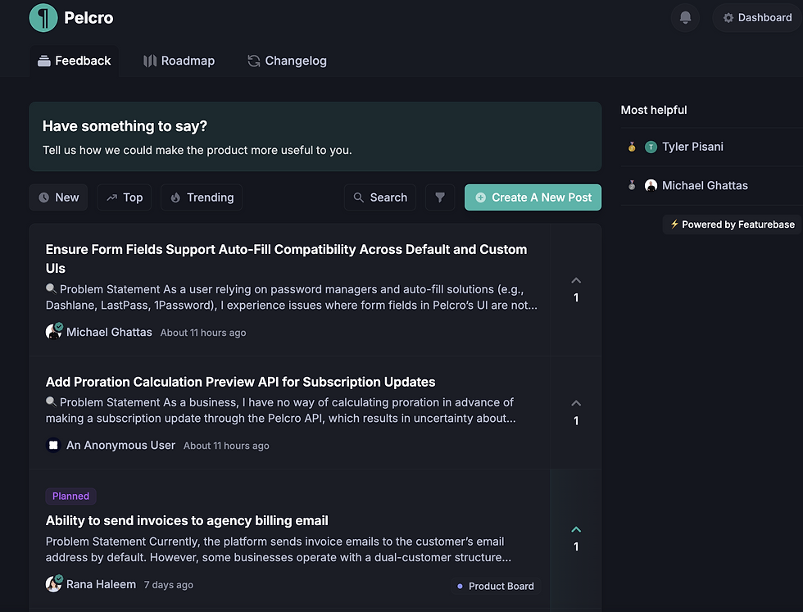Upvote the Proration Calculation post
The image size is (803, 612).
click(576, 412)
